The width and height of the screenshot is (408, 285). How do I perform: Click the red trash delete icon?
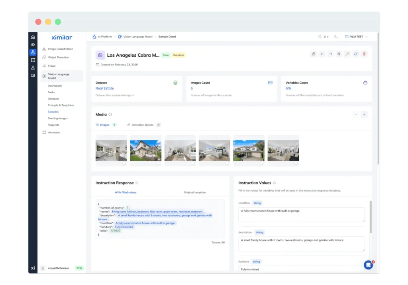(x=364, y=54)
